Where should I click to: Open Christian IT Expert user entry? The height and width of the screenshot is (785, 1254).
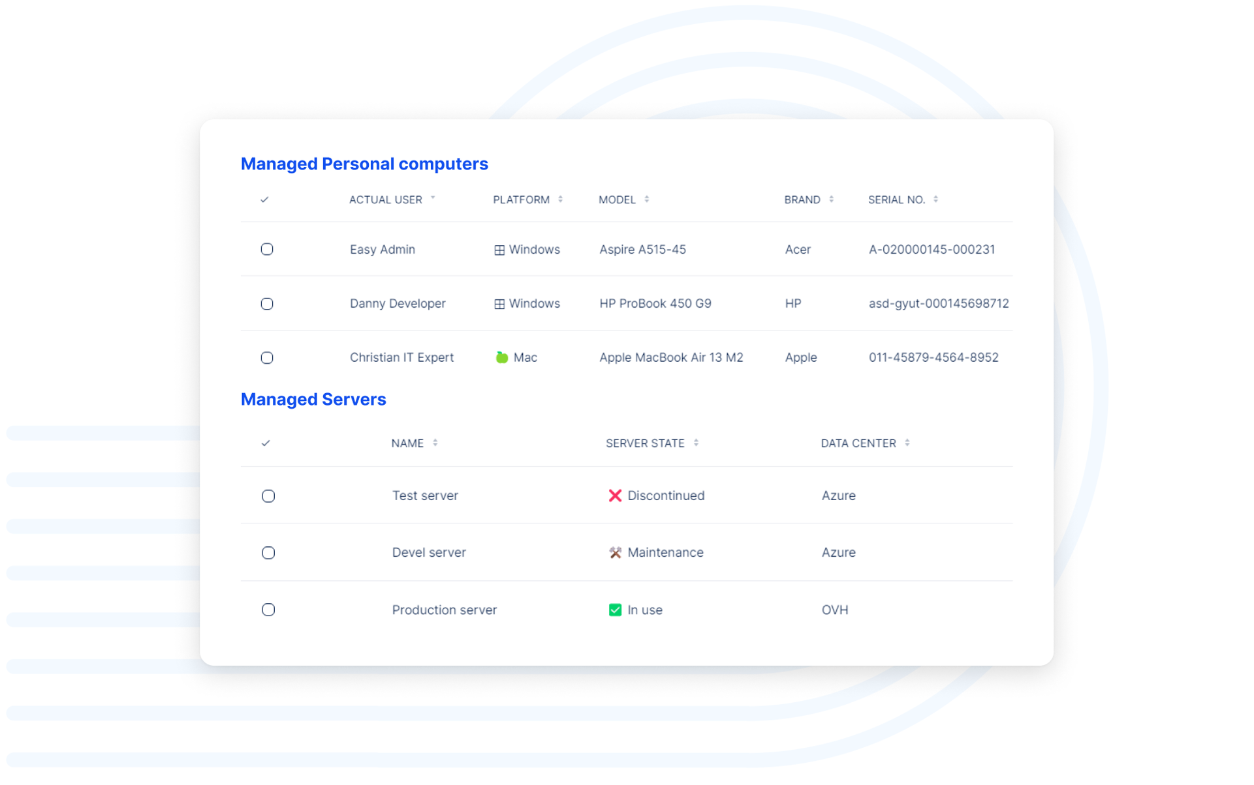click(x=401, y=357)
